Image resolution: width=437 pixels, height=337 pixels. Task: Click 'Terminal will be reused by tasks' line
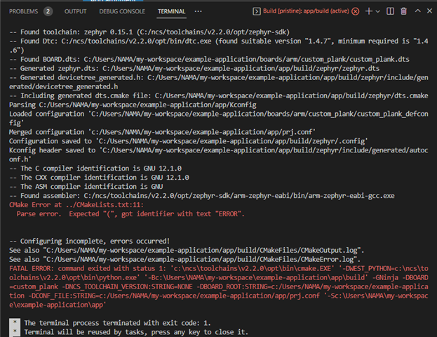coord(136,332)
